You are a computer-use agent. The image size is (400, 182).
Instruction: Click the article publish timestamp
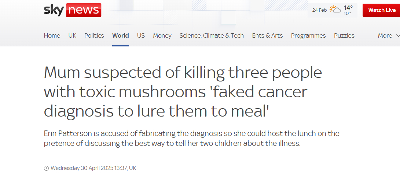[x=93, y=168]
